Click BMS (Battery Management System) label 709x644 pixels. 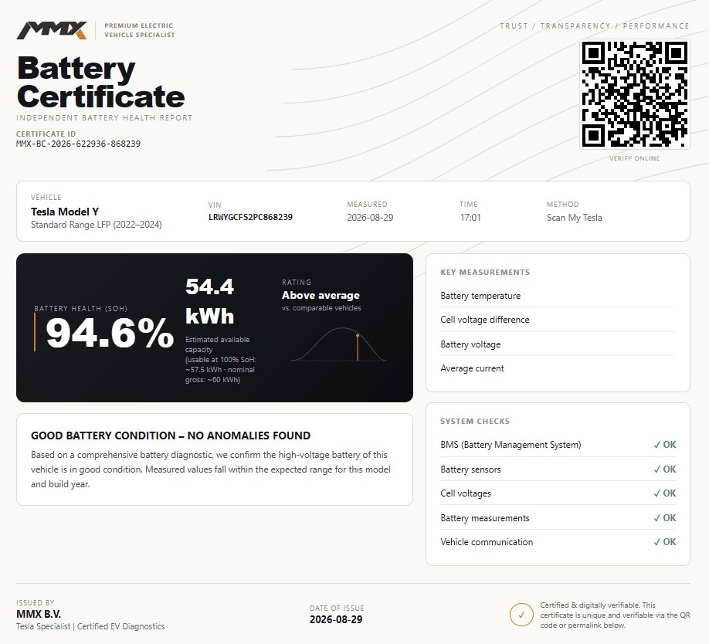click(511, 445)
